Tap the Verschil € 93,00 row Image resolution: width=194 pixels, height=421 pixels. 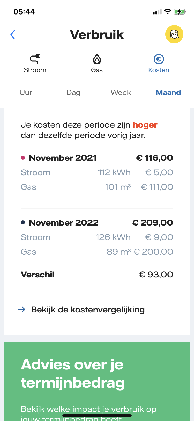point(97,275)
